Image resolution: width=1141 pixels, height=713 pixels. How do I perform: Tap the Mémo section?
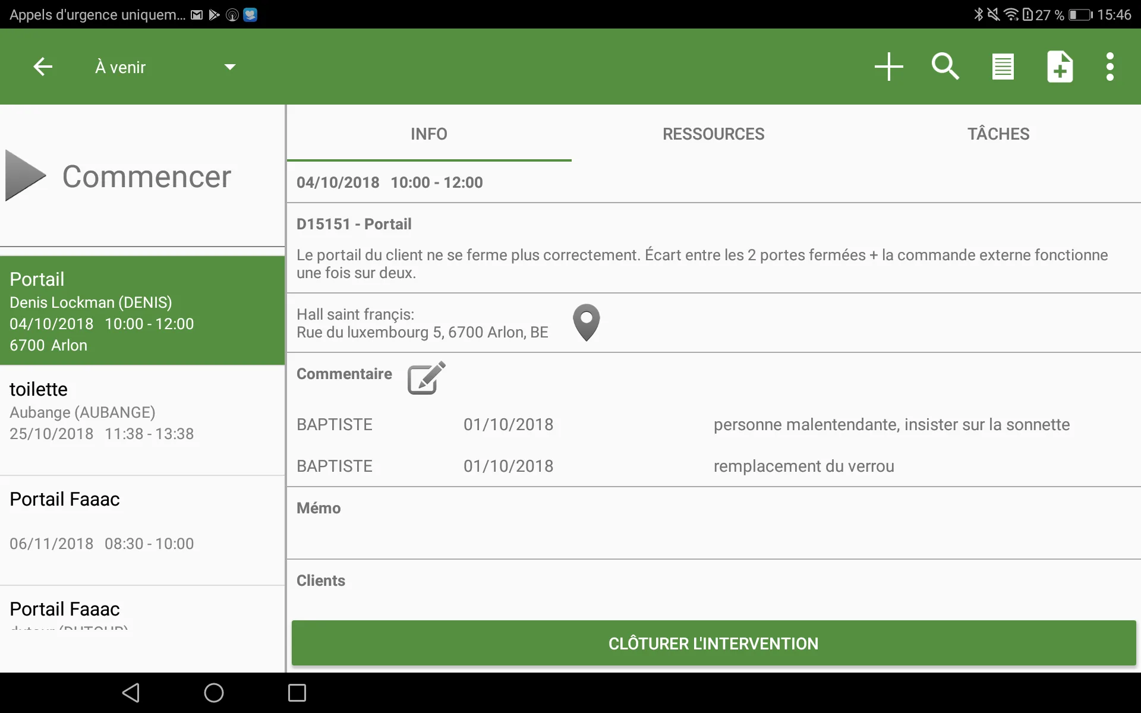713,523
